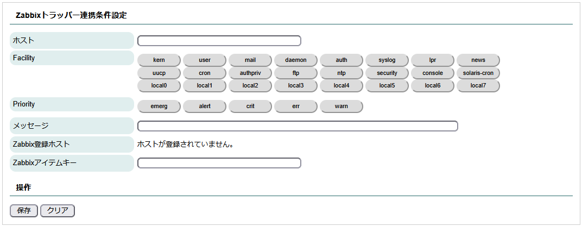Toggle the ntp facility button

pyautogui.click(x=341, y=73)
